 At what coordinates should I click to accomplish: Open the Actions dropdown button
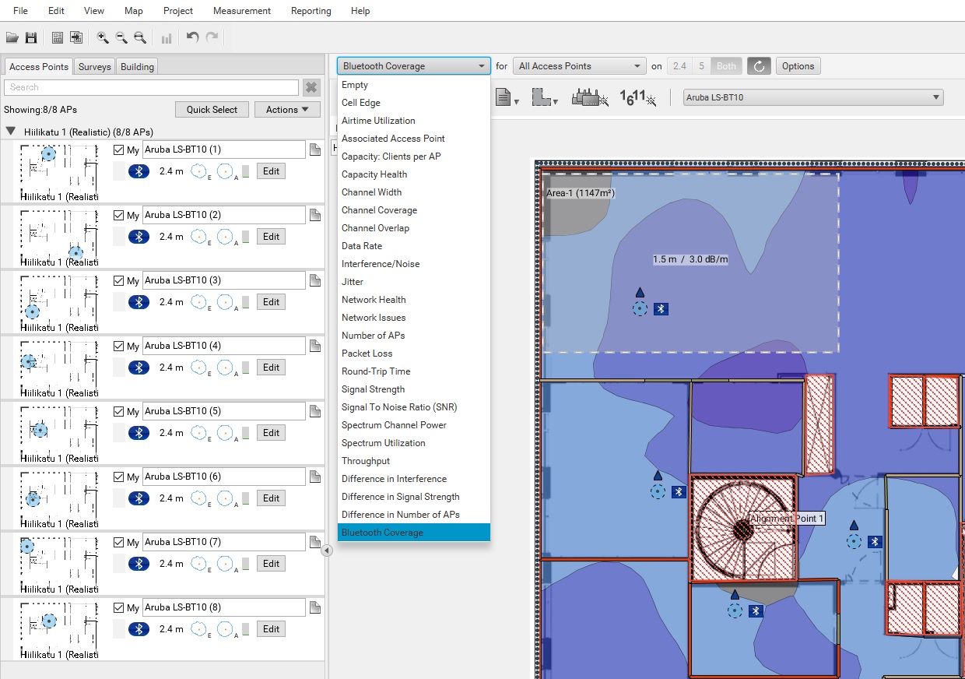click(287, 110)
